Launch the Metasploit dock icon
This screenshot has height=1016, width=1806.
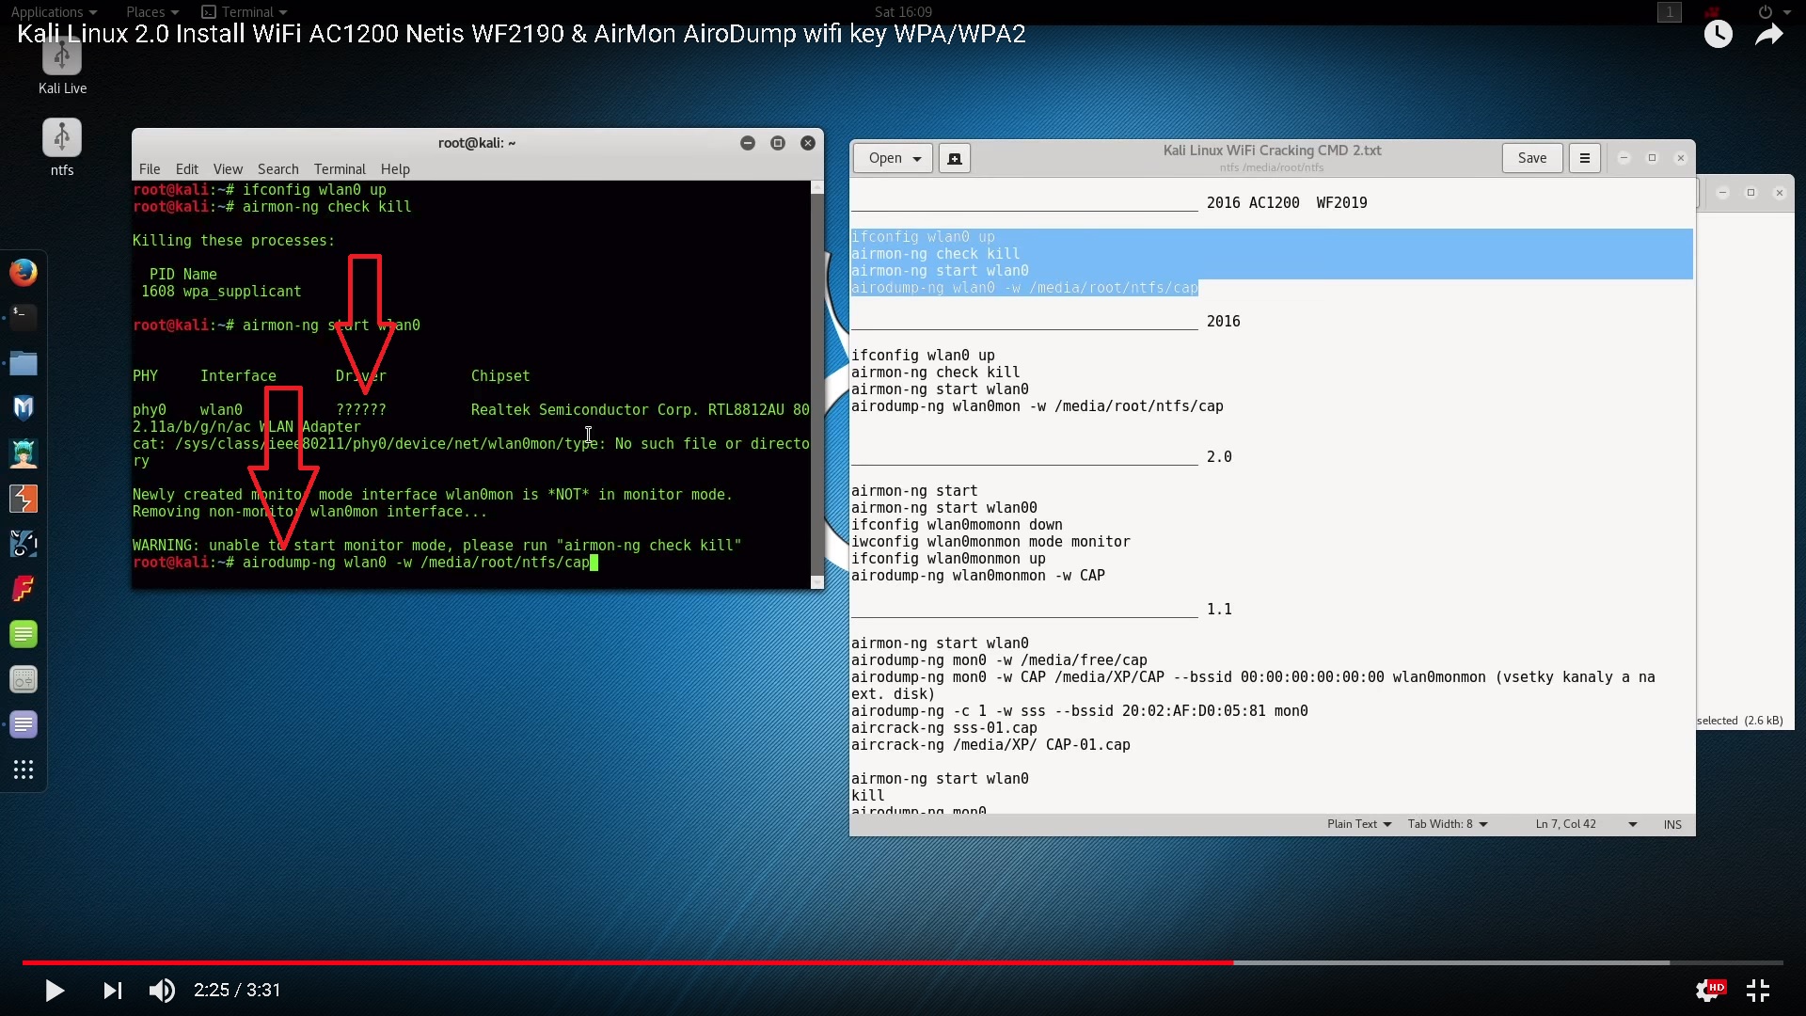click(x=24, y=407)
